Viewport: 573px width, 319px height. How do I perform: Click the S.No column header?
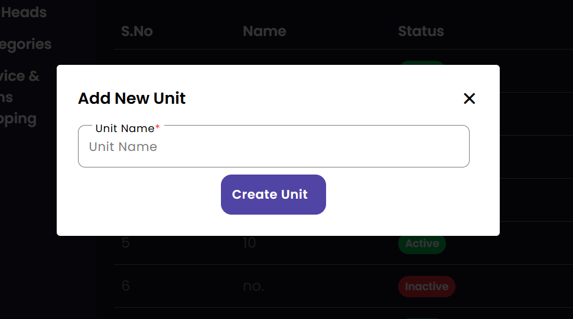click(137, 31)
